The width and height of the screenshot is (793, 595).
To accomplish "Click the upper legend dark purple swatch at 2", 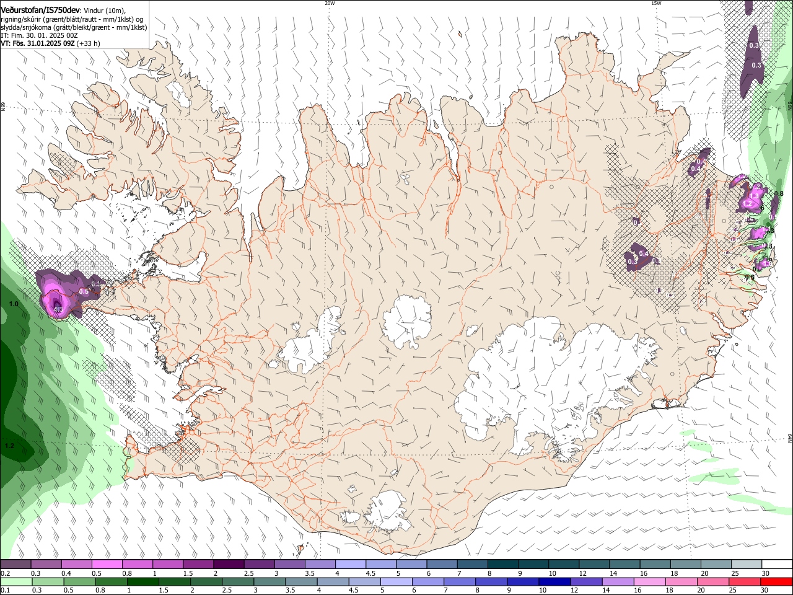I will (229, 565).
